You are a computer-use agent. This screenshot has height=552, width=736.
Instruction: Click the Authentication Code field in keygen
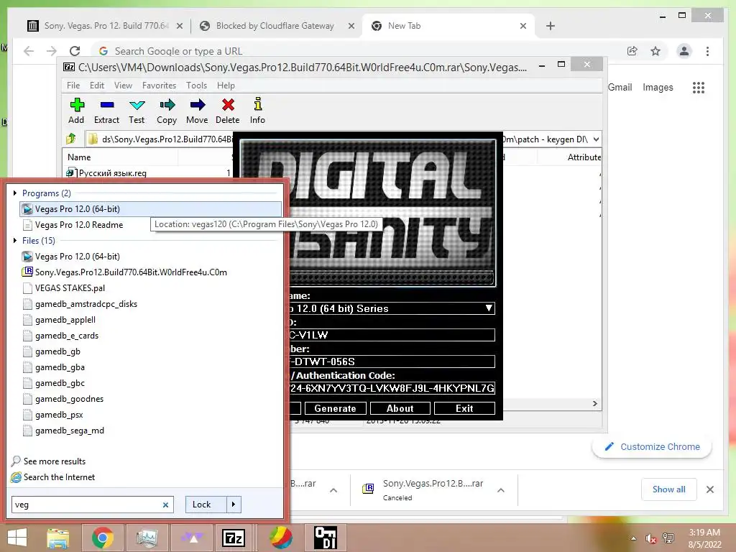[x=392, y=388]
